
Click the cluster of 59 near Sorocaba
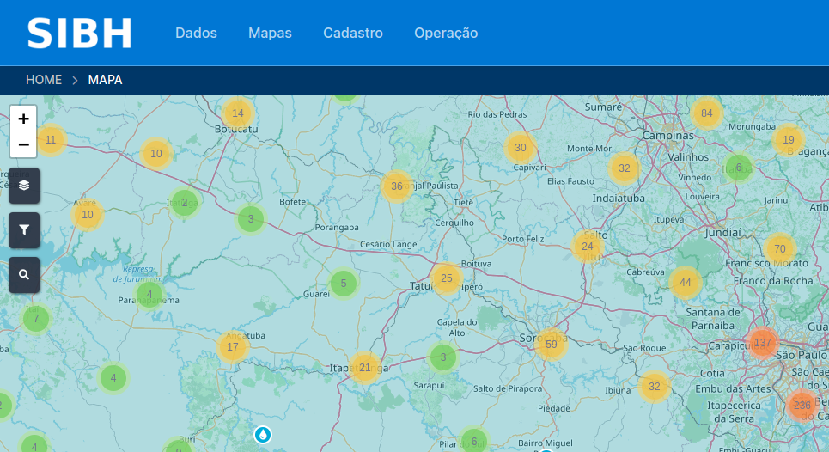pos(552,345)
